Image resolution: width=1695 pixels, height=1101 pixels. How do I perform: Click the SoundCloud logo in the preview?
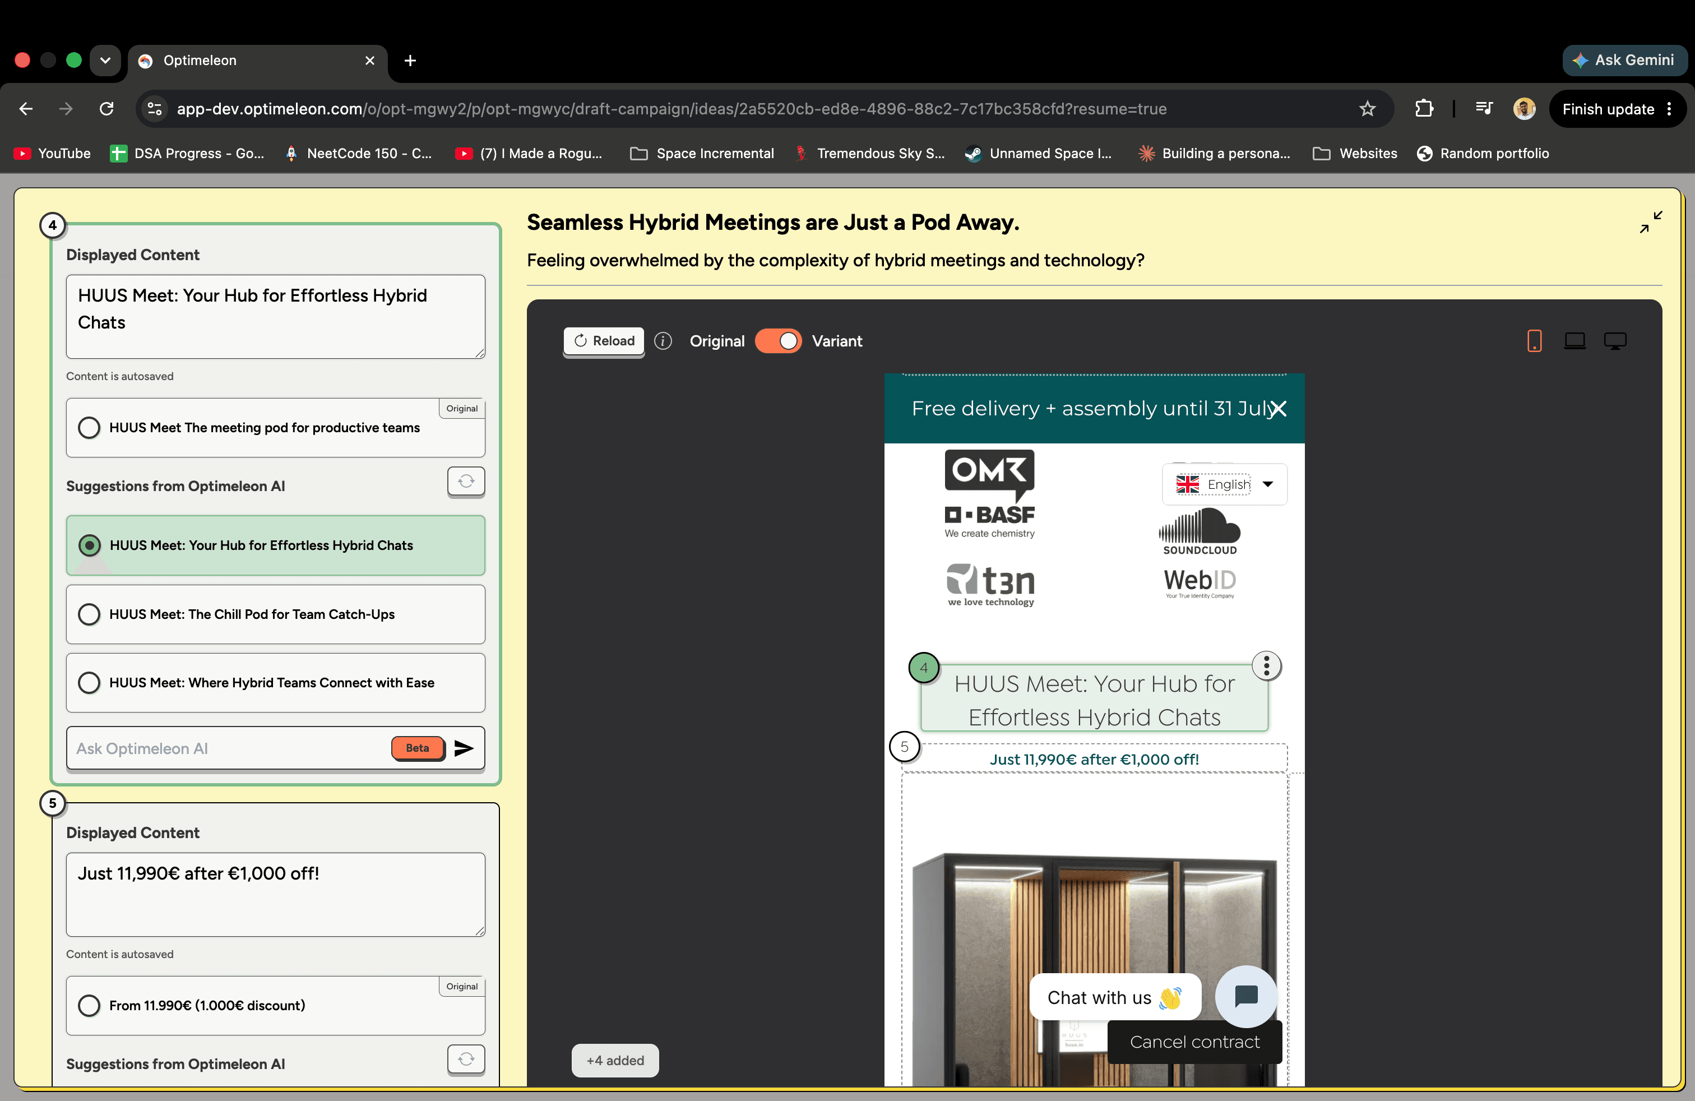1200,531
